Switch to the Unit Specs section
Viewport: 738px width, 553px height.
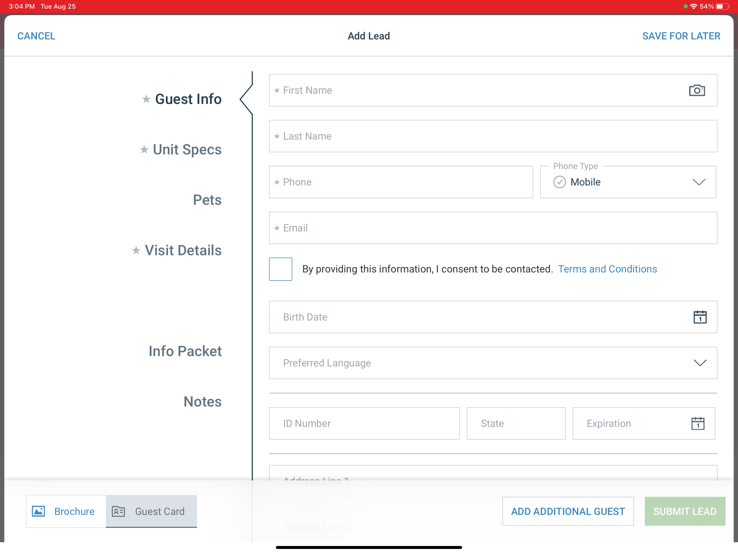click(x=187, y=150)
